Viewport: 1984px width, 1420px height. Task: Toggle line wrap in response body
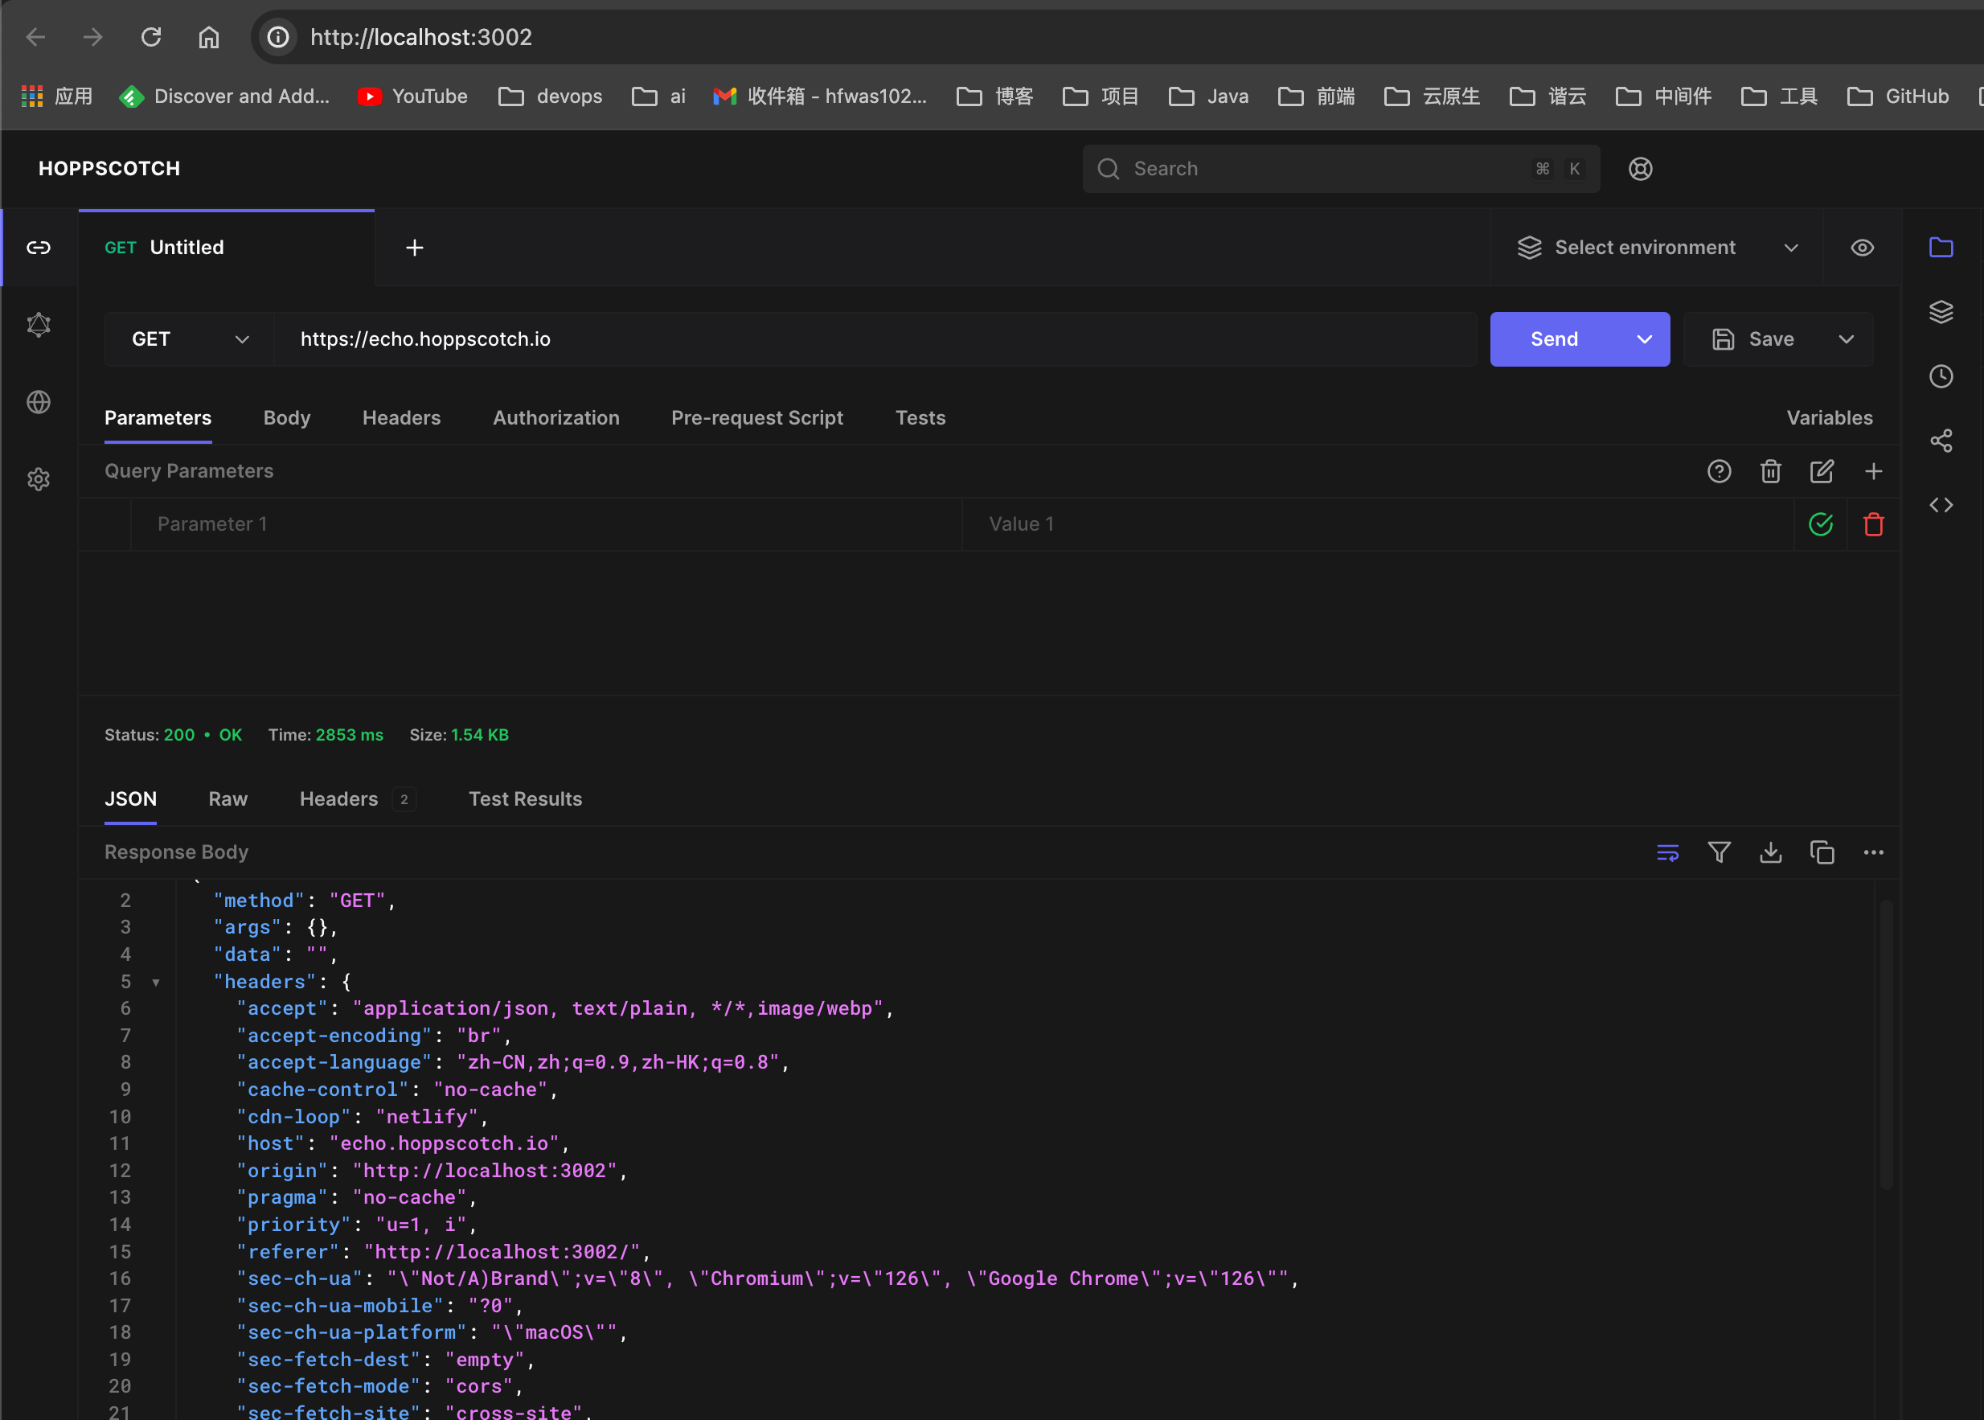1666,852
